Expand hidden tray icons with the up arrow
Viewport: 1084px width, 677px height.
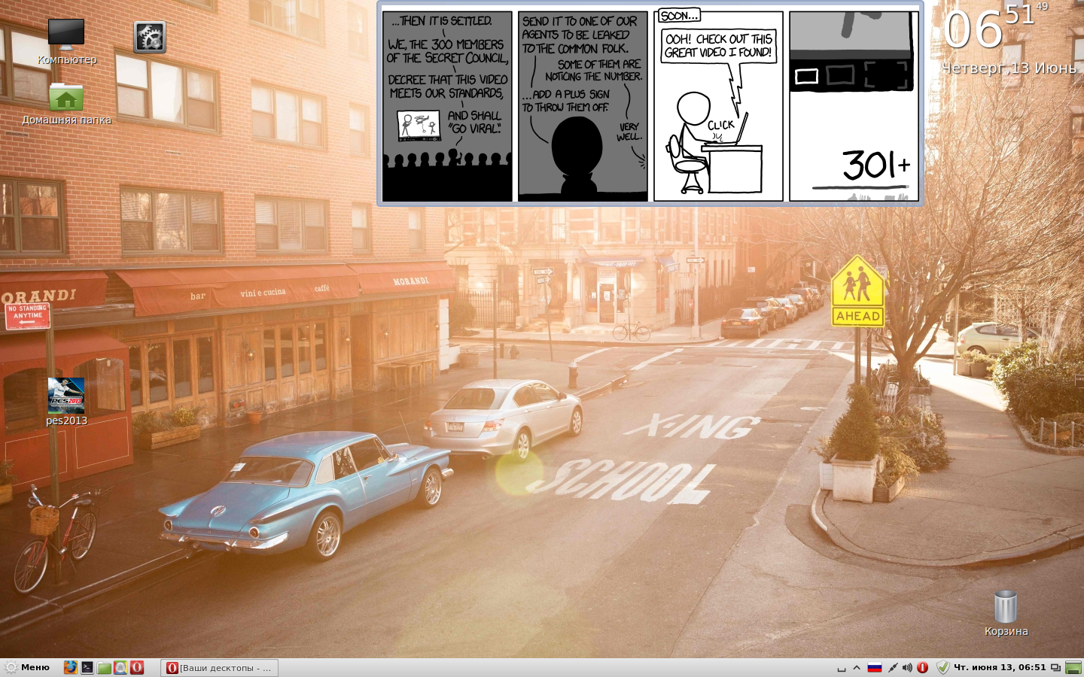click(x=857, y=668)
